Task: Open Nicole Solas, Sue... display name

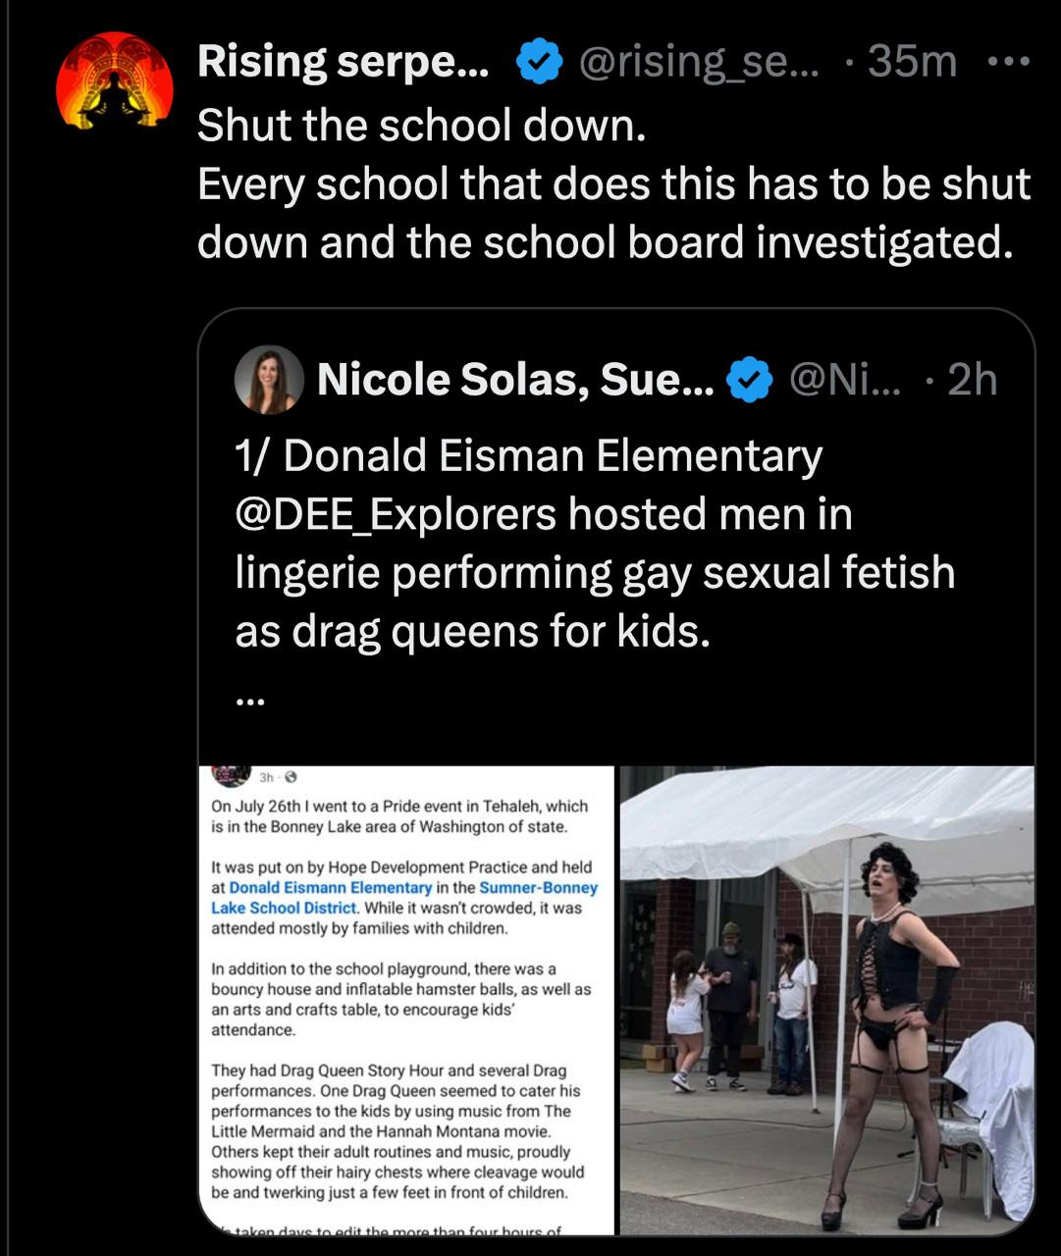Action: [515, 380]
